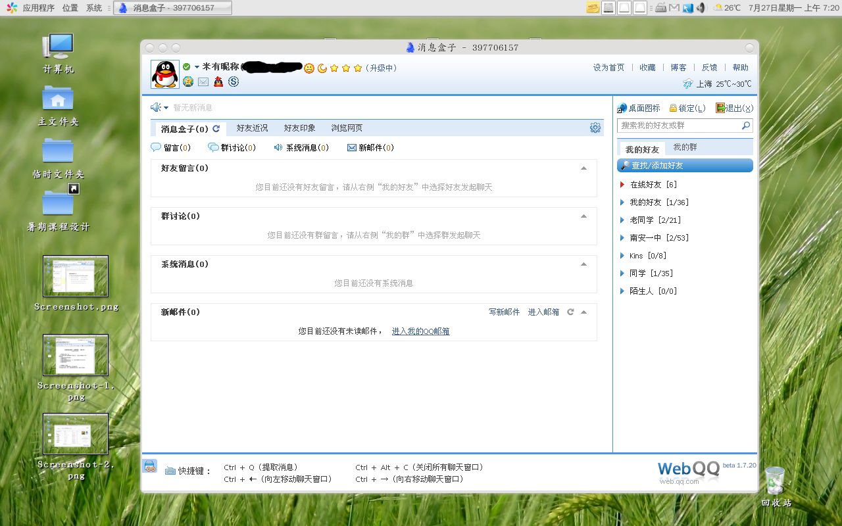Viewport: 842px width, 526px height.
Task: Open 进入我的QQ邮箱 link
Action: [x=421, y=331]
